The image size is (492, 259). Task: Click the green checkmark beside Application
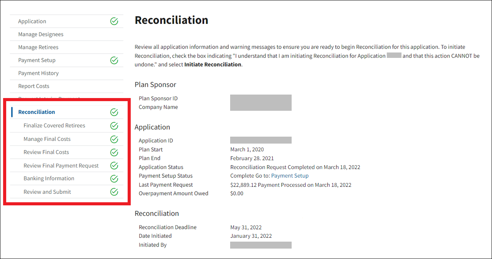pos(114,22)
